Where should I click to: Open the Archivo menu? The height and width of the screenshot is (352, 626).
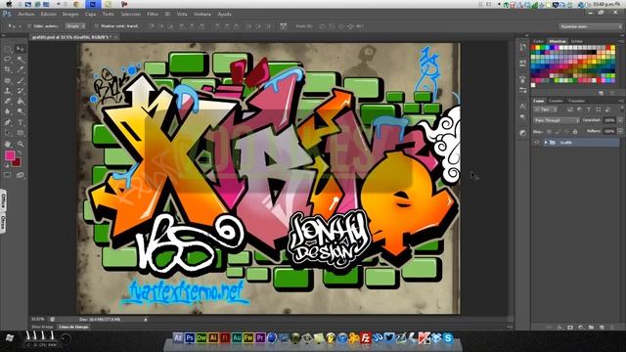[26, 14]
